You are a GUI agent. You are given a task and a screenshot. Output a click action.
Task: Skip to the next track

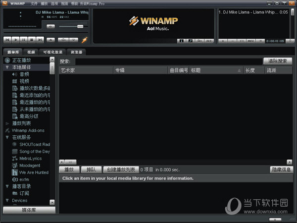tap(40, 40)
